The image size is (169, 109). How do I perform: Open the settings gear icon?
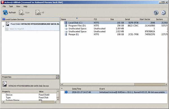click(163, 13)
